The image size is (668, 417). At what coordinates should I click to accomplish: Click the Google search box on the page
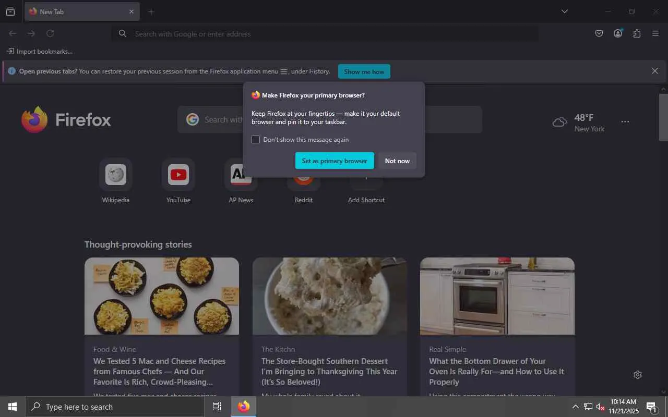330,119
